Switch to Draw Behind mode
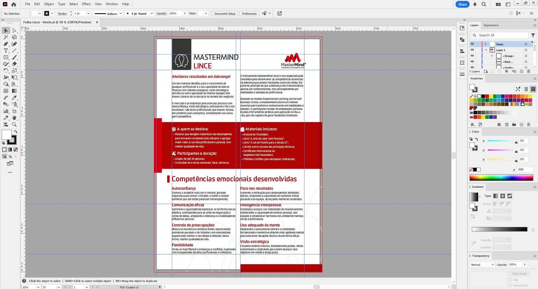 [x=10, y=156]
